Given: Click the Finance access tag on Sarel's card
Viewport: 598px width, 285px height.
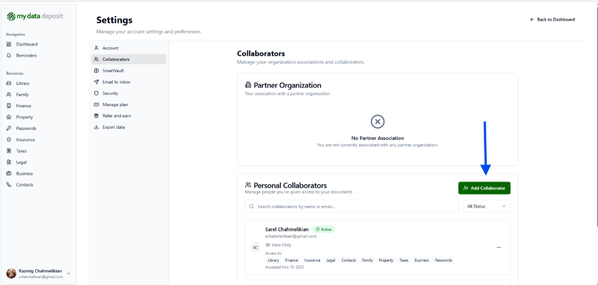Looking at the screenshot, I should click(292, 260).
